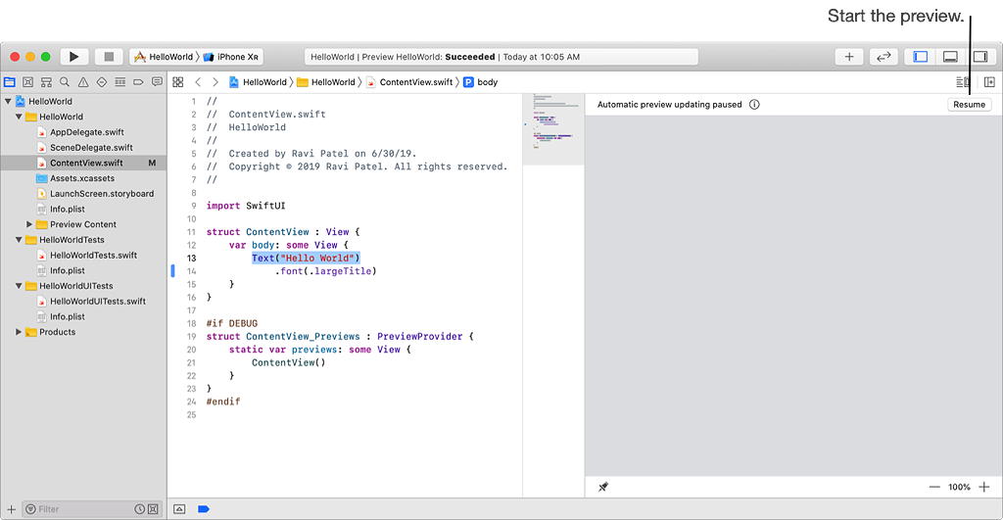This screenshot has height=520, width=1003.
Task: Filter by recent files clock icon
Action: (x=139, y=509)
